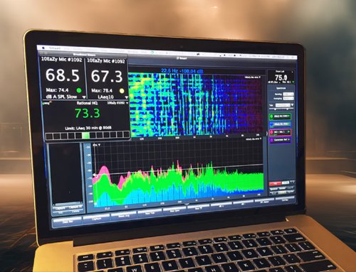Image resolution: width=356 pixels, height=272 pixels.
Task: Toggle the red stop button in the control strip
Action: 275,183
